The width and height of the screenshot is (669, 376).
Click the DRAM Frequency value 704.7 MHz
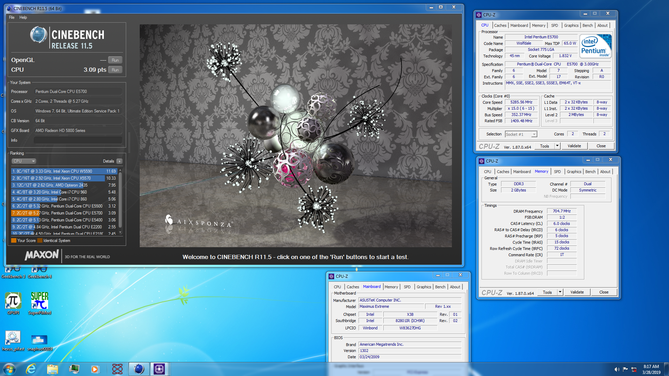tap(562, 211)
